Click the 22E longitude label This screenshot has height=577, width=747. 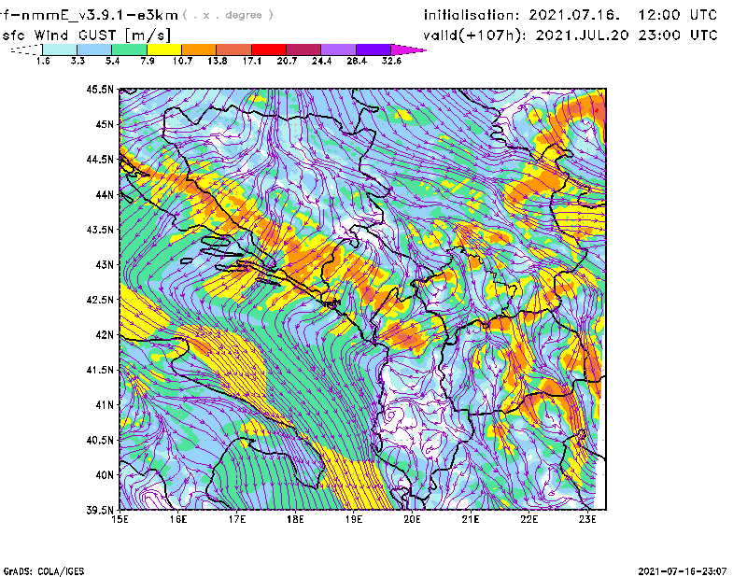pos(529,519)
